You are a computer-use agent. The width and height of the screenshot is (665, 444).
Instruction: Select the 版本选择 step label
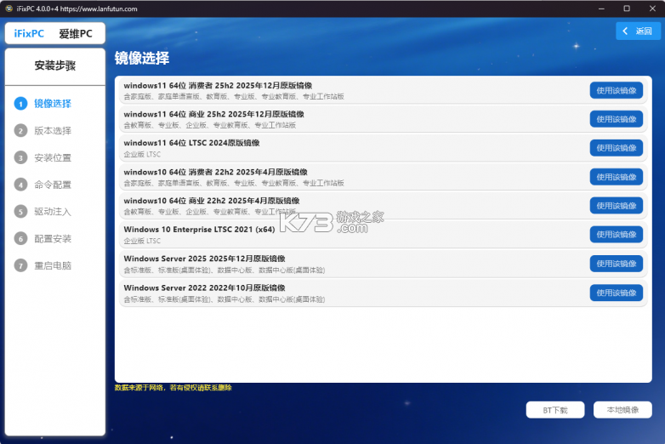53,131
